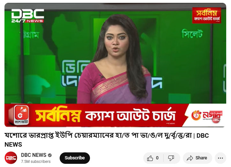Open the red ad card at video top-right
231x167 pixels.
(206, 15)
